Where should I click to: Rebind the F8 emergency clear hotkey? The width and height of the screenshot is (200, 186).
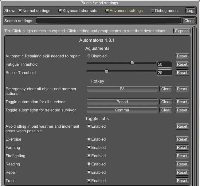tap(122, 89)
